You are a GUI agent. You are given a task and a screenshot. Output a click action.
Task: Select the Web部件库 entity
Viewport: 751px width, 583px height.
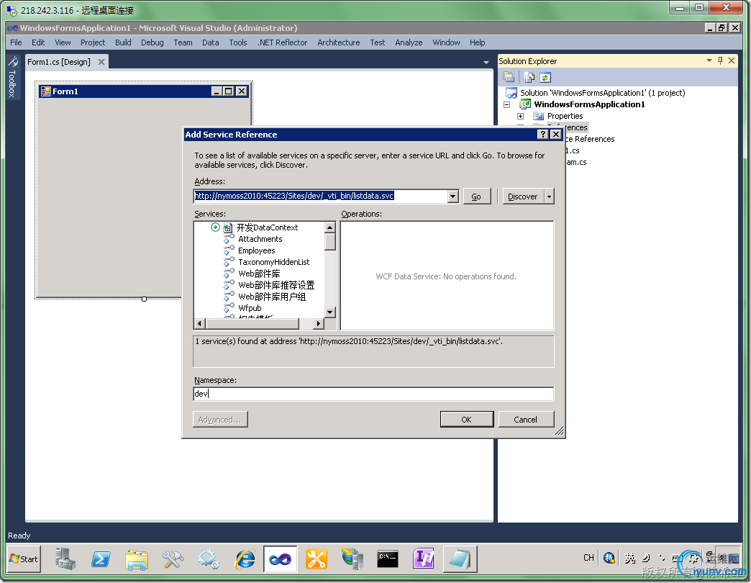(259, 274)
